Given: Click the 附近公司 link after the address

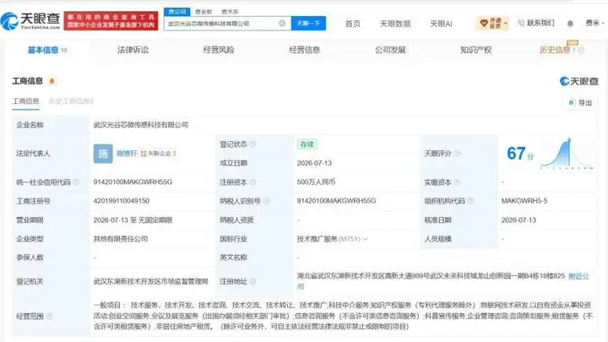Looking at the screenshot, I should pos(578,276).
